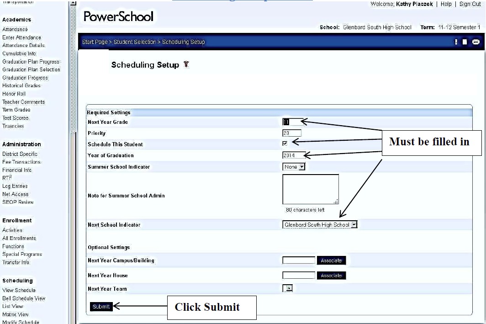Click the Next Year Grade input field
486x324 pixels.
292,122
